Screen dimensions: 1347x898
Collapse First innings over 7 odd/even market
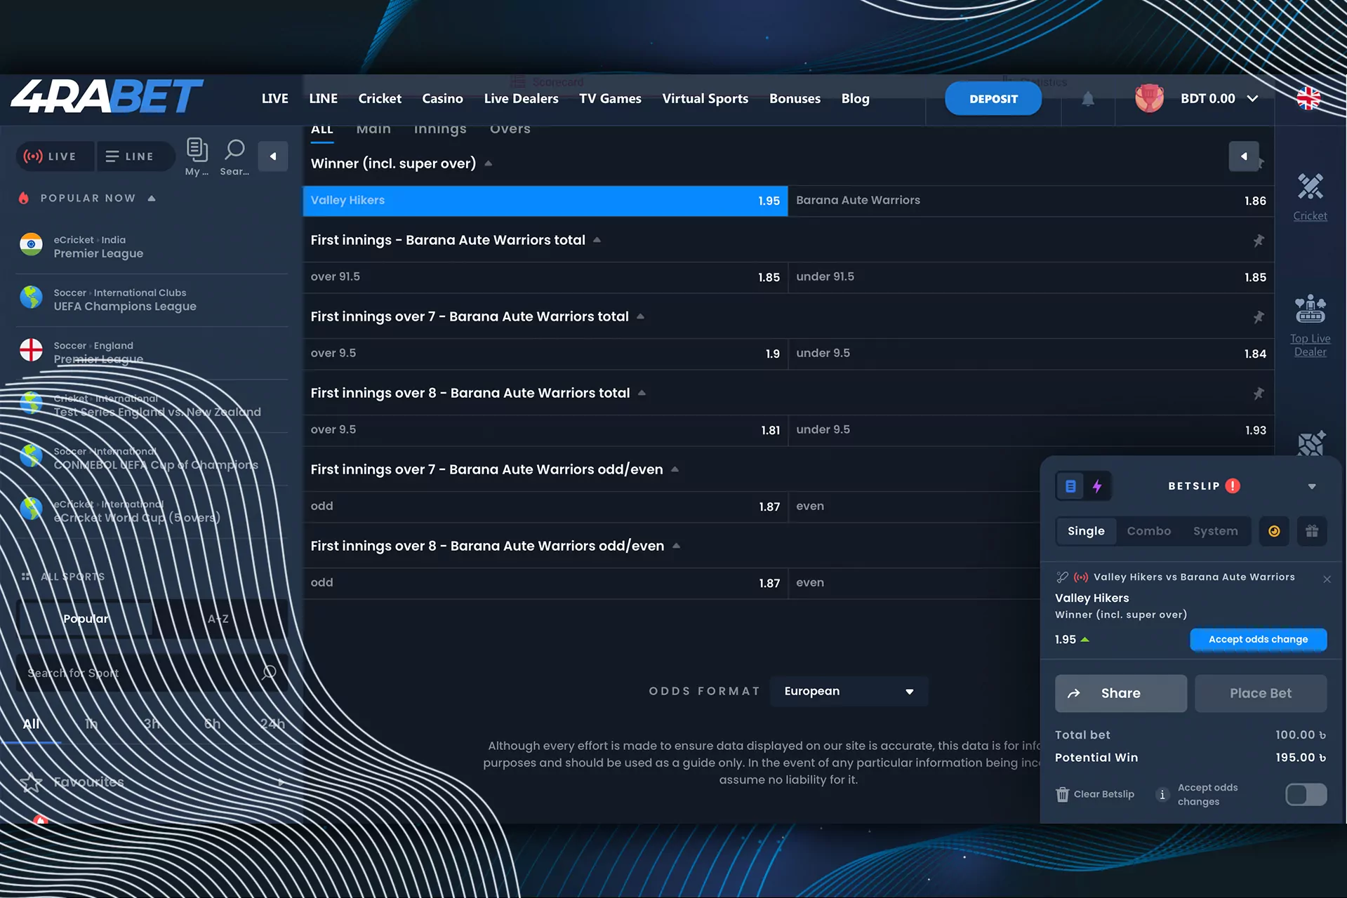(675, 469)
